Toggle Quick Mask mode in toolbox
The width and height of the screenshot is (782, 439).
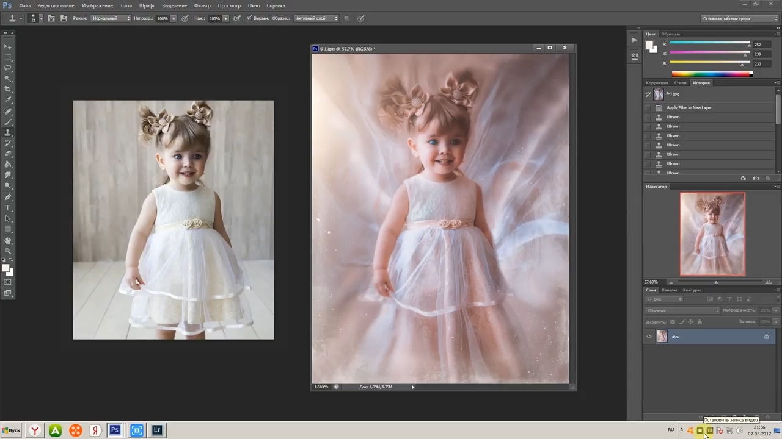click(8, 282)
